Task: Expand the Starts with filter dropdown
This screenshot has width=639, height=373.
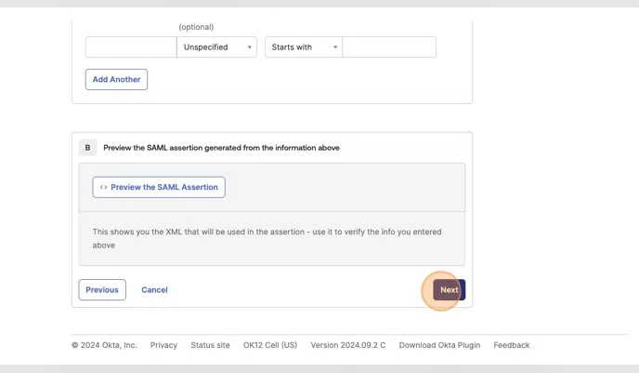Action: [304, 47]
